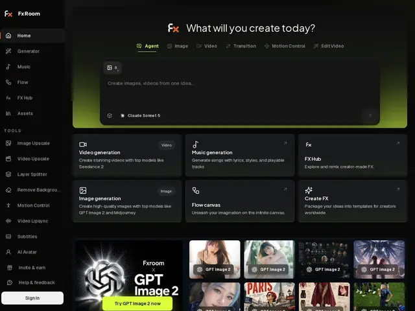Switch to the Image tab
The height and width of the screenshot is (311, 415).
pyautogui.click(x=177, y=46)
